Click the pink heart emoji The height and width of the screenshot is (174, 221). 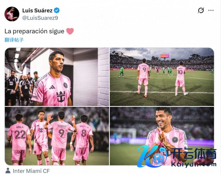[70, 31]
